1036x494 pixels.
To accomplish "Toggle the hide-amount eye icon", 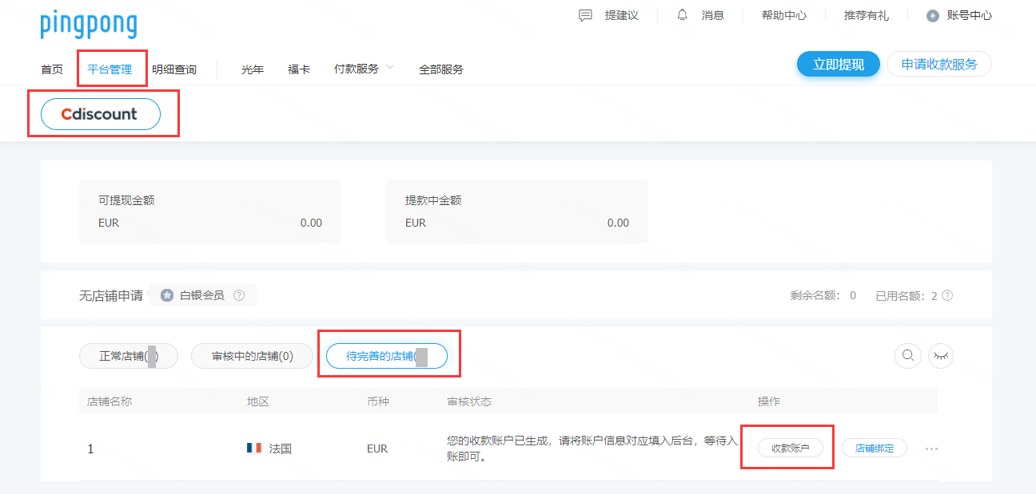I will [x=941, y=356].
